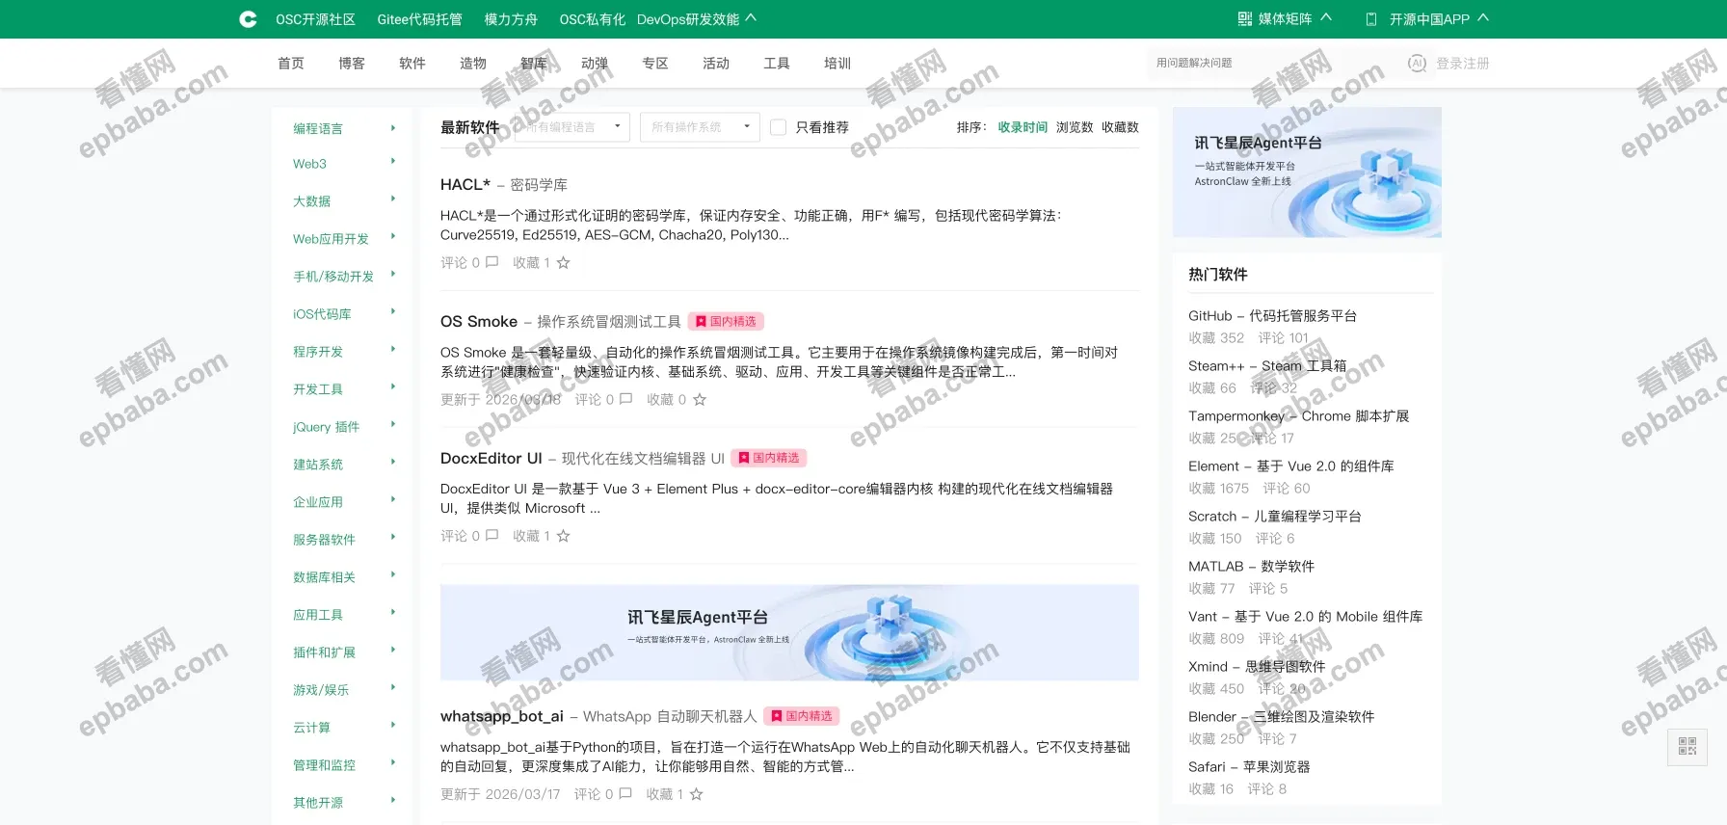
Task: Open the 所有操作系统 dropdown
Action: 700,127
